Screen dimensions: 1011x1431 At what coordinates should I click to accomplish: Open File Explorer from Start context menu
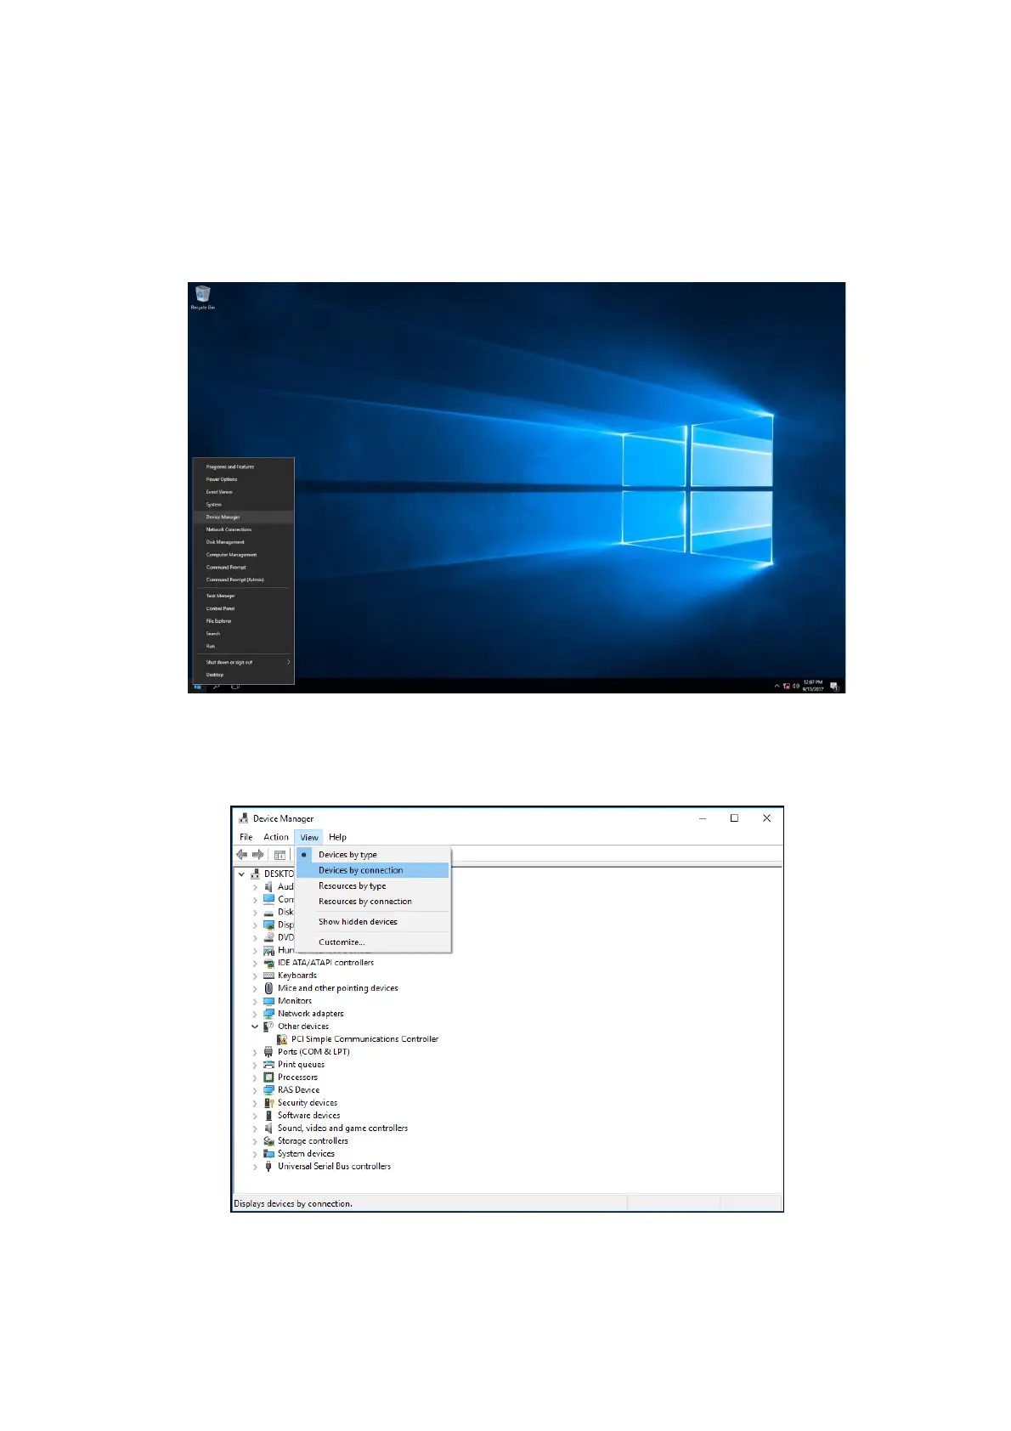244,621
